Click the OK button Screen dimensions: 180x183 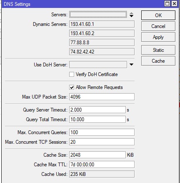click(x=158, y=15)
